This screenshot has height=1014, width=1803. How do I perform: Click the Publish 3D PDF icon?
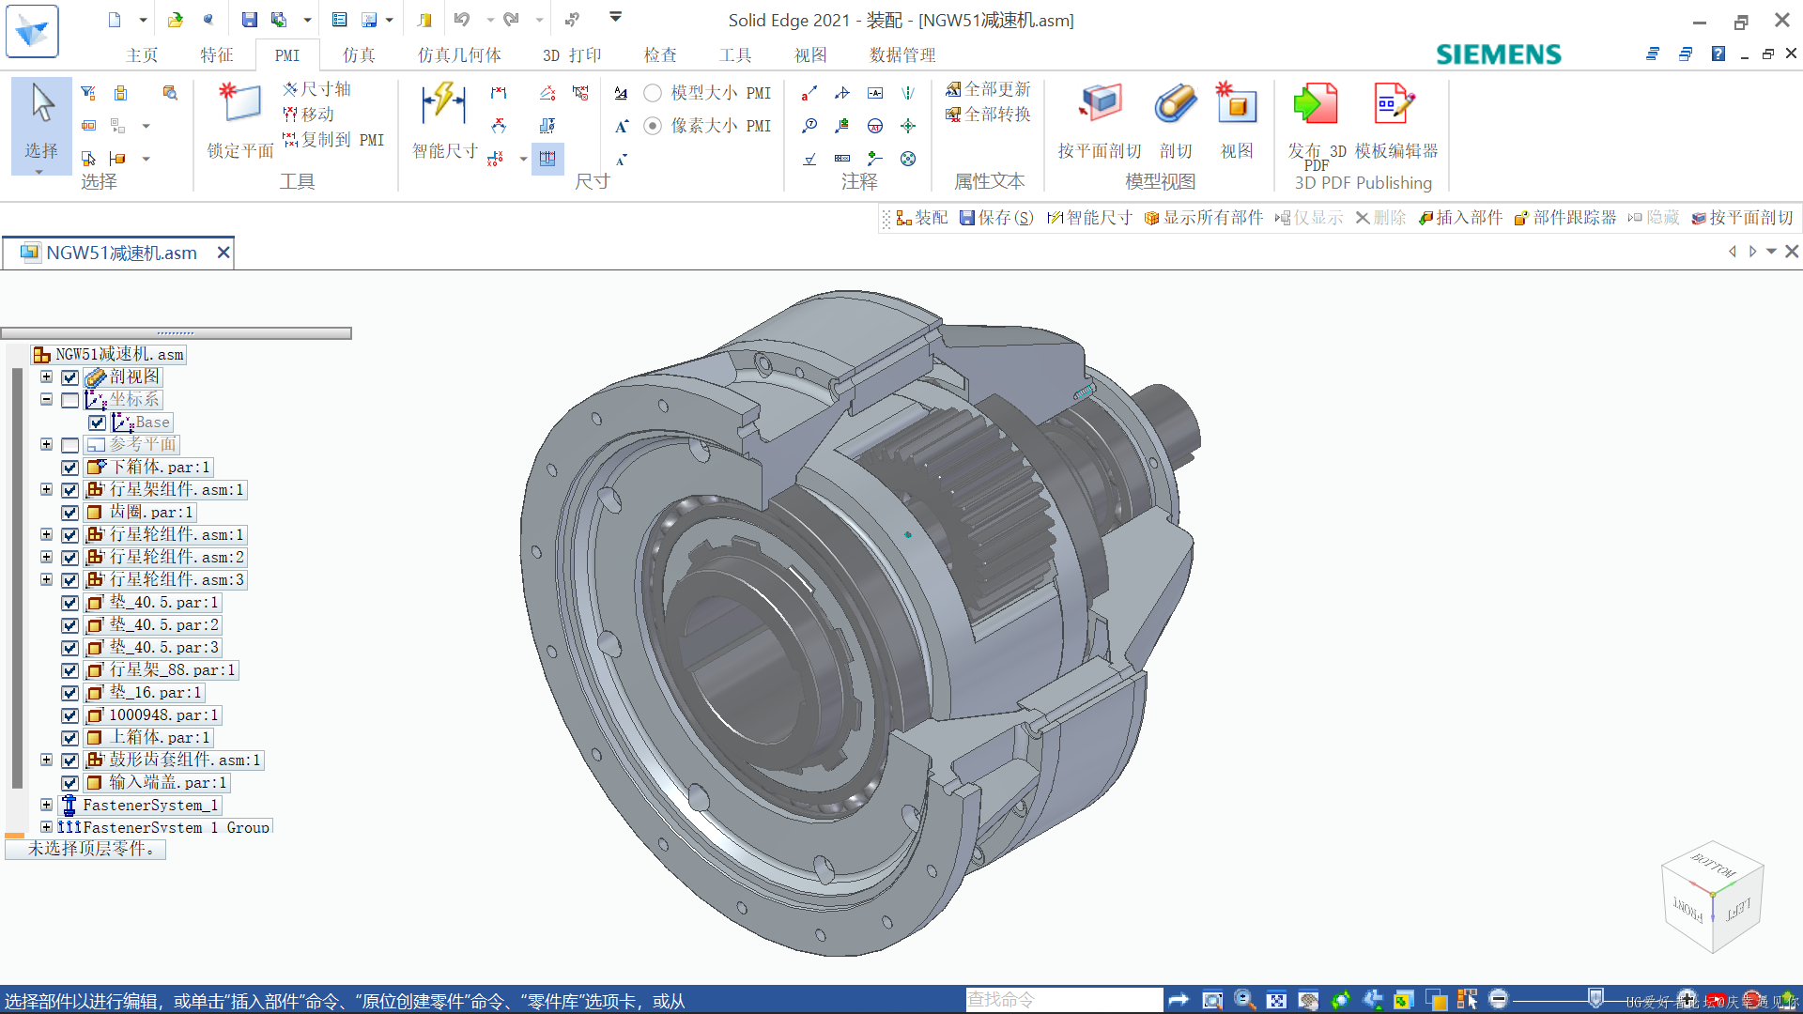click(1317, 124)
